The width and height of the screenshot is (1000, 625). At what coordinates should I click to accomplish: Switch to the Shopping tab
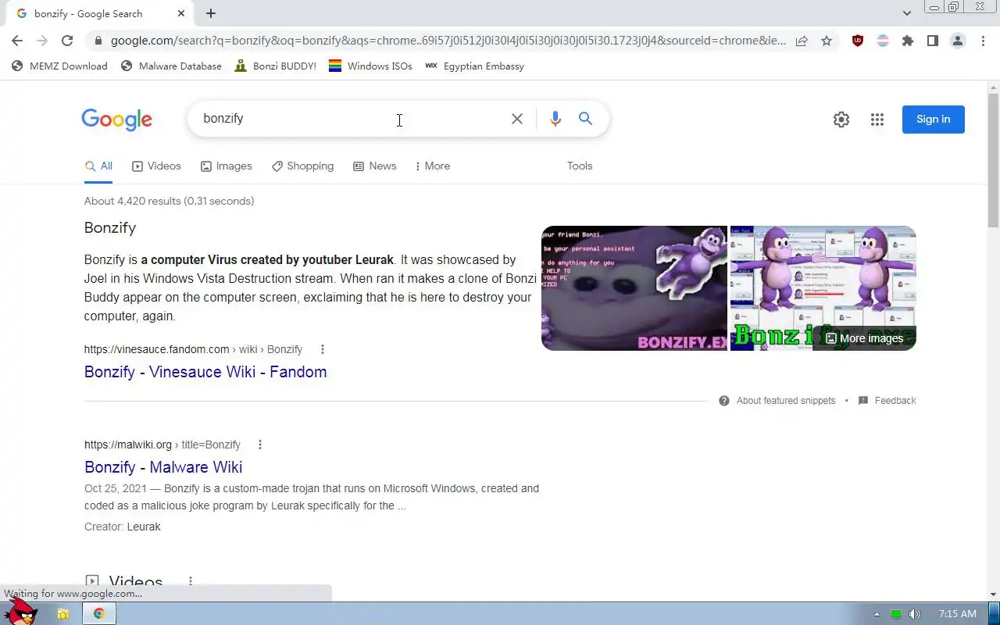tap(302, 166)
